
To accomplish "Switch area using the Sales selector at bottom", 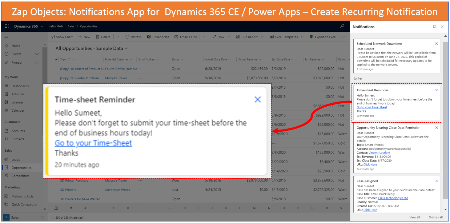I will [24, 217].
